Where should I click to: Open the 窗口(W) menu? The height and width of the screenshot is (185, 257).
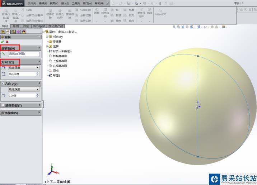[x=87, y=3]
